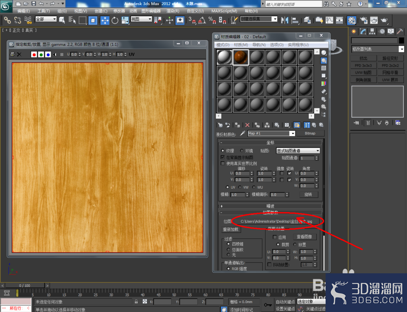407x312 pixels.
Task: Open the 全部 selection filter dropdown
Action: [46, 19]
